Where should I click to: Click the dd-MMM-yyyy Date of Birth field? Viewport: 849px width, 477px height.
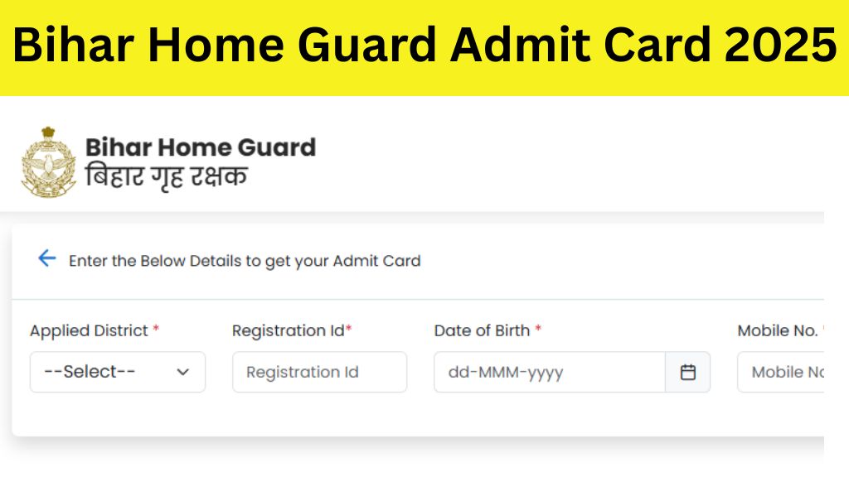547,372
